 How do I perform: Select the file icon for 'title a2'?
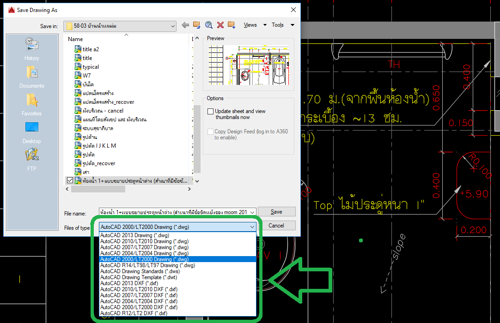pyautogui.click(x=78, y=49)
